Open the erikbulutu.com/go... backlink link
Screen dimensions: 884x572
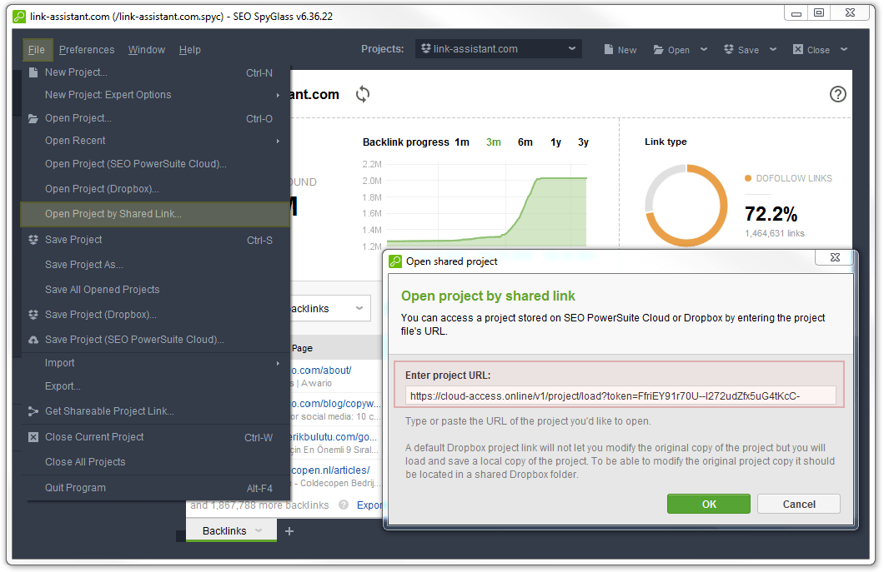[334, 437]
